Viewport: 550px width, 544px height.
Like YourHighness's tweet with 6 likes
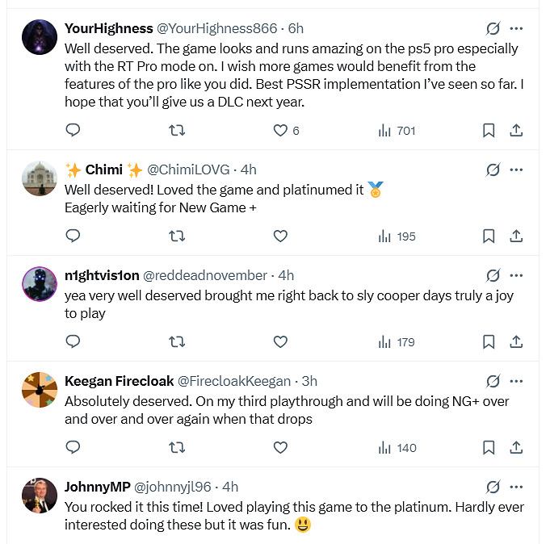pos(281,130)
